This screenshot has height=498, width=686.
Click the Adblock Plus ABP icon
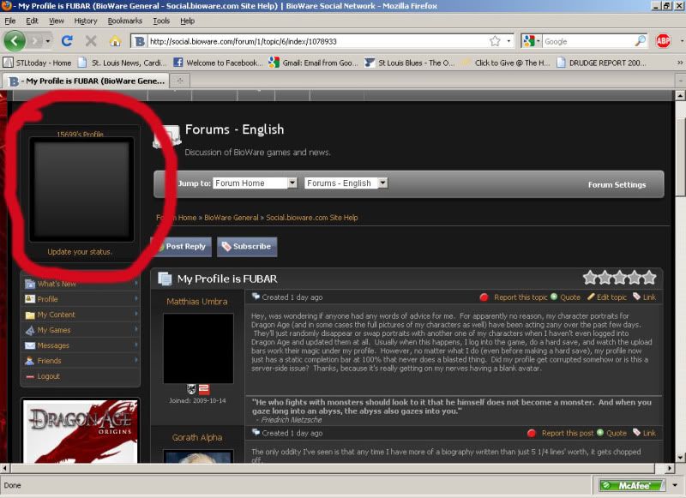click(x=663, y=40)
